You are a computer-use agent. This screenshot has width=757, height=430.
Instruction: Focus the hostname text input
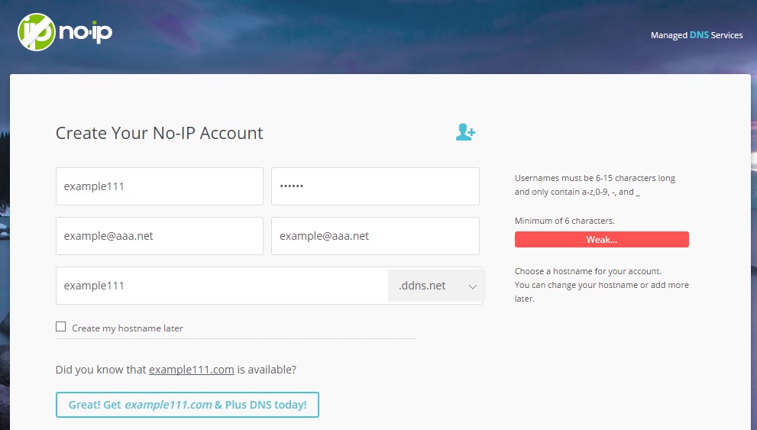coord(222,286)
